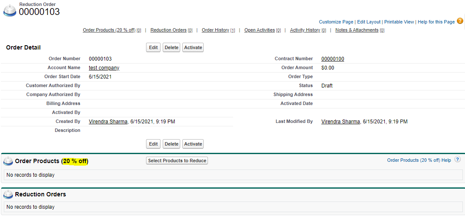Jump to Order History related list

(x=215, y=30)
